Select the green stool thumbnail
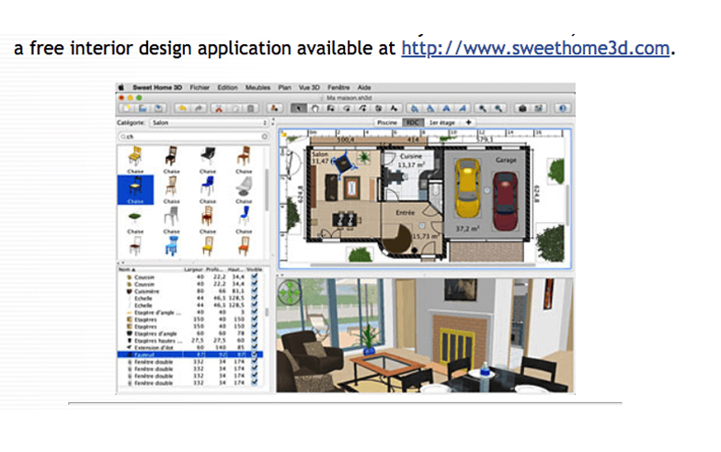Viewport: 721px width, 452px height. [x=134, y=216]
